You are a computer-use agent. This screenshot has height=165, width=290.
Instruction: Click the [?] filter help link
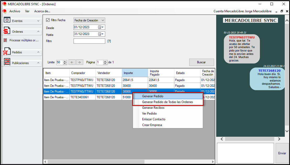(109, 41)
